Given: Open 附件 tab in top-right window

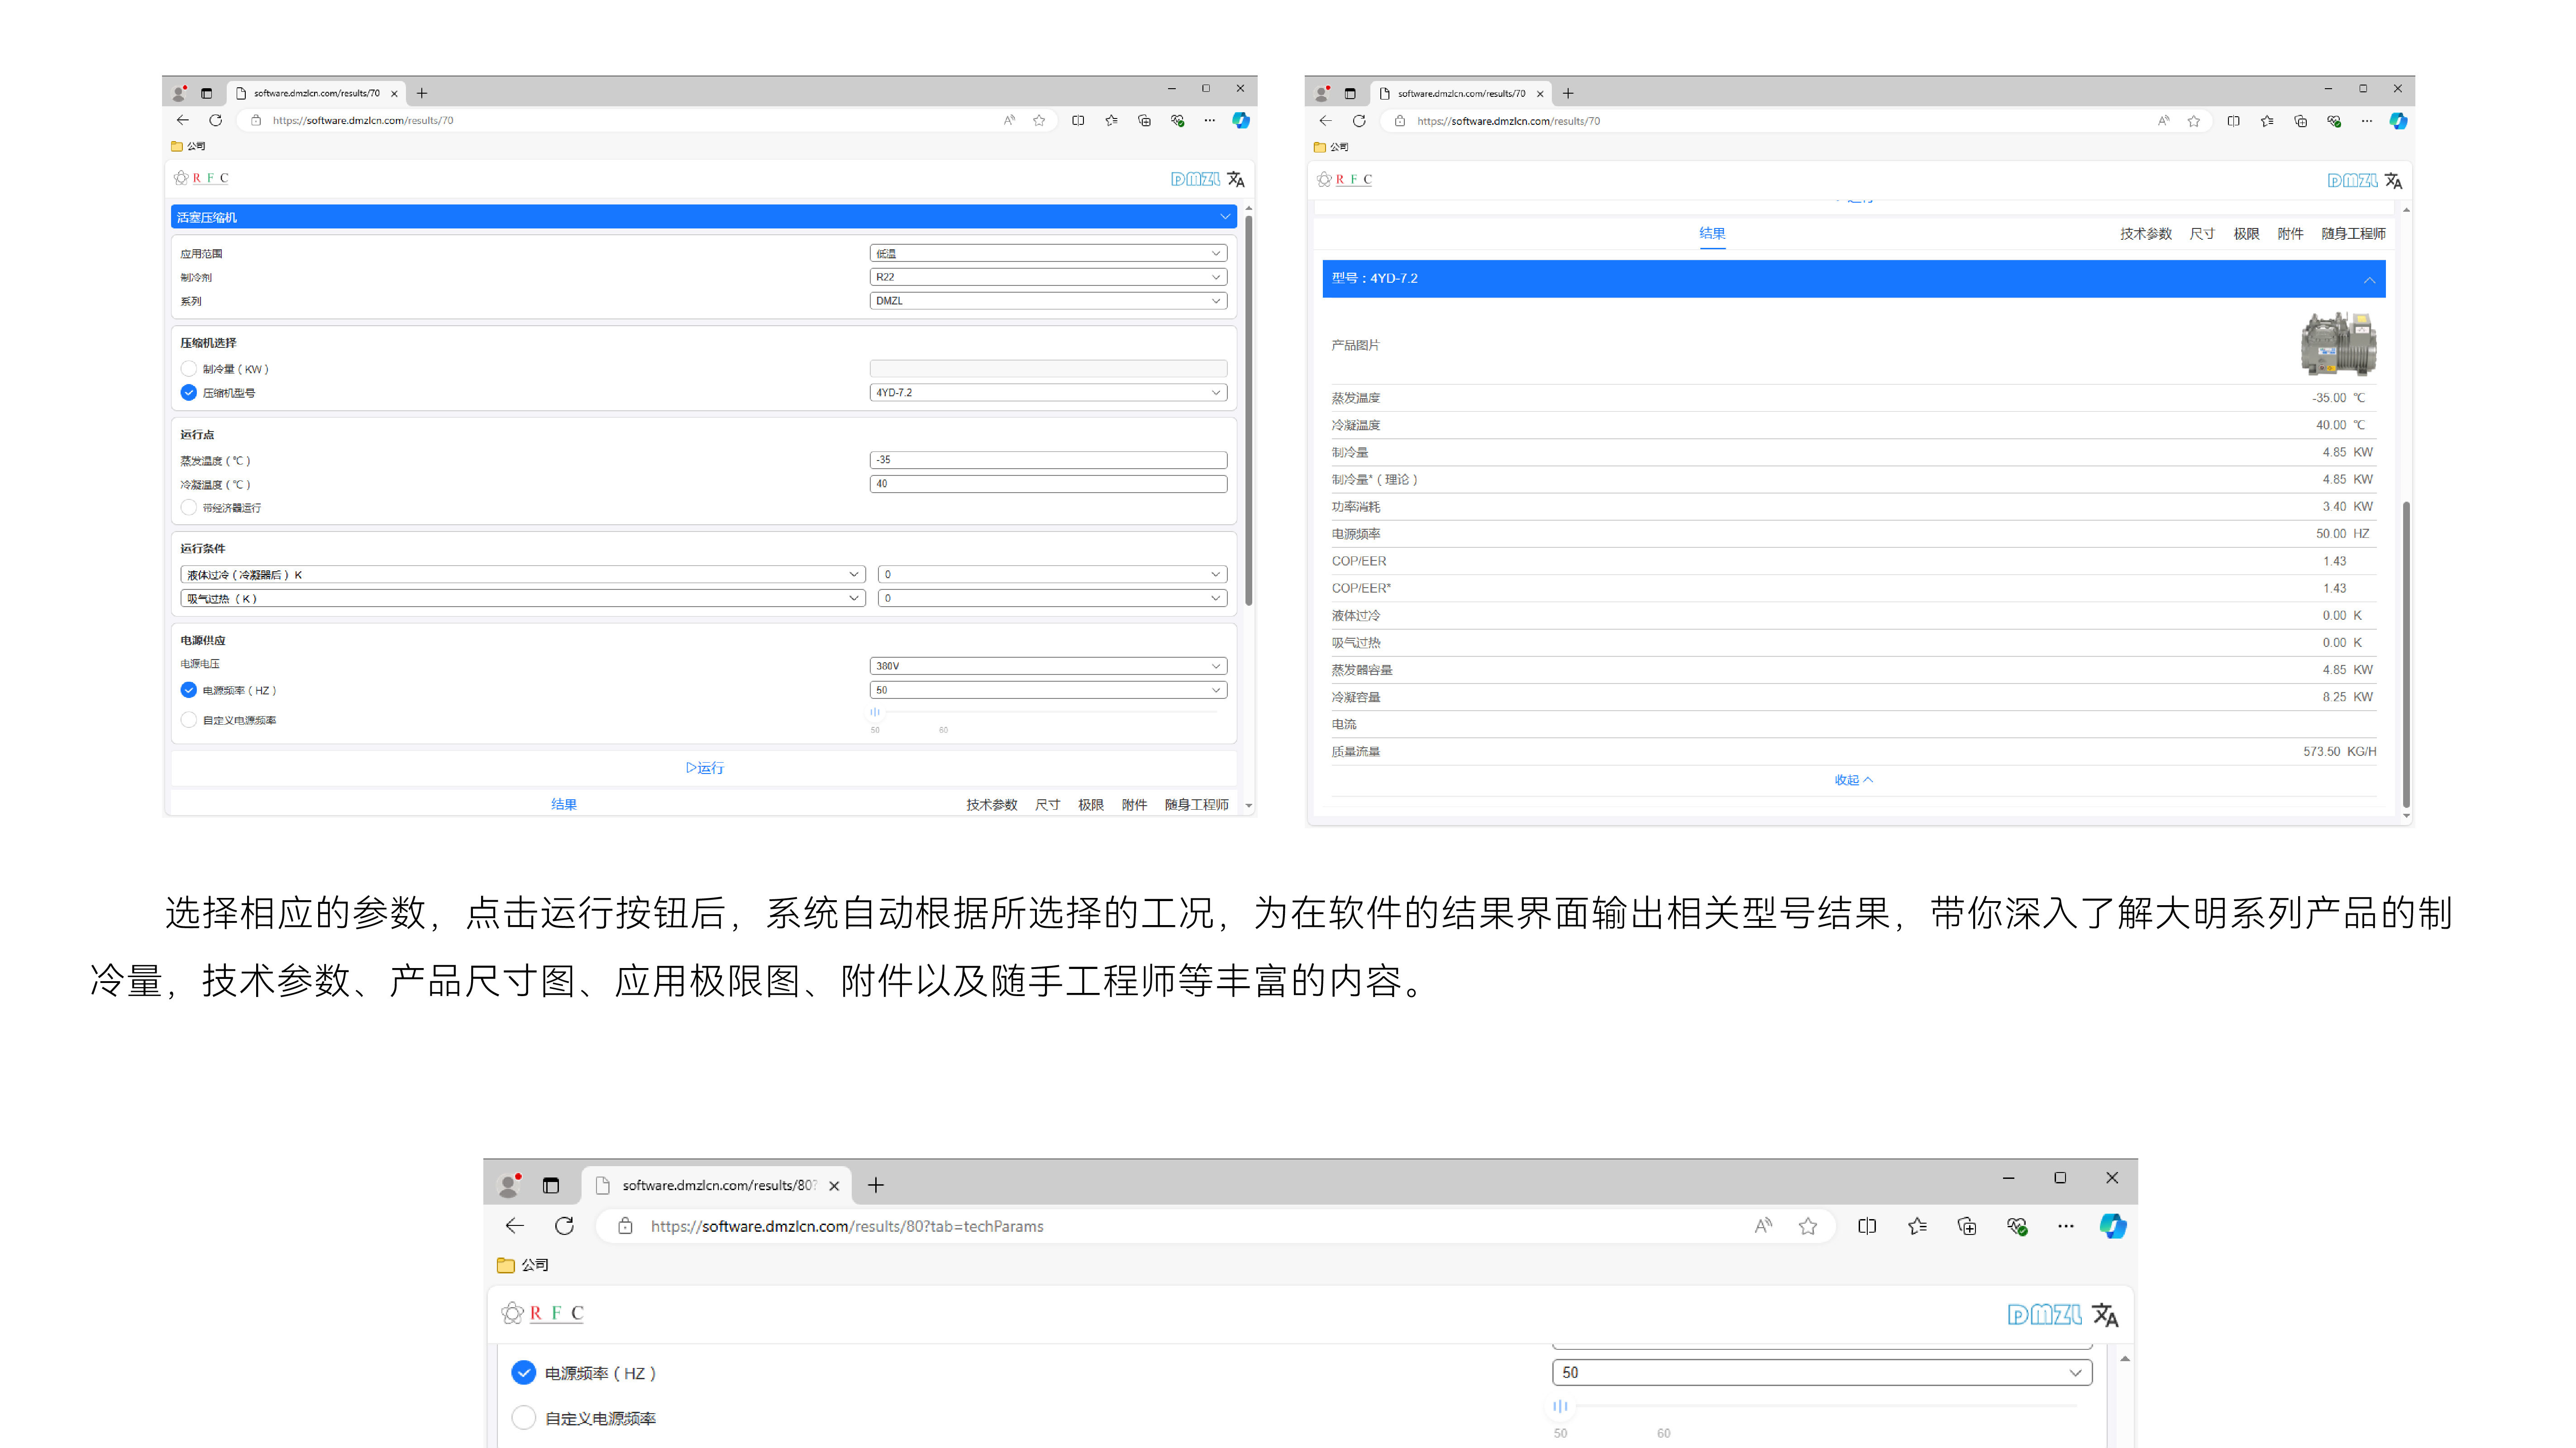Looking at the screenshot, I should pos(2290,234).
